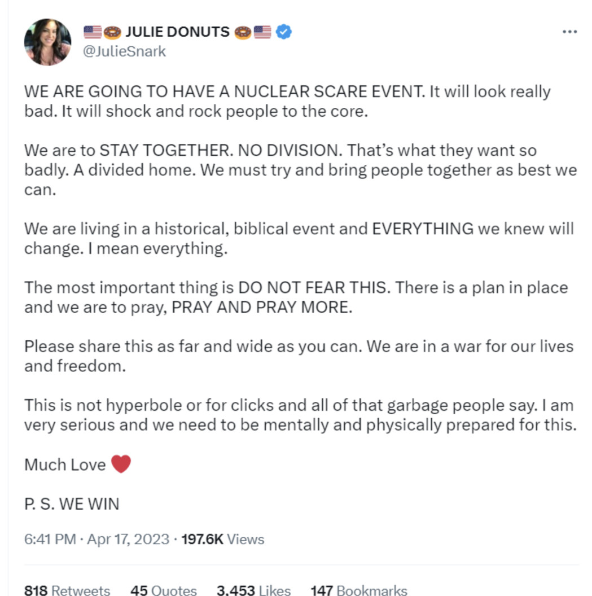Open the @JulieSnark handle link
The width and height of the screenshot is (592, 596).
coord(124,51)
